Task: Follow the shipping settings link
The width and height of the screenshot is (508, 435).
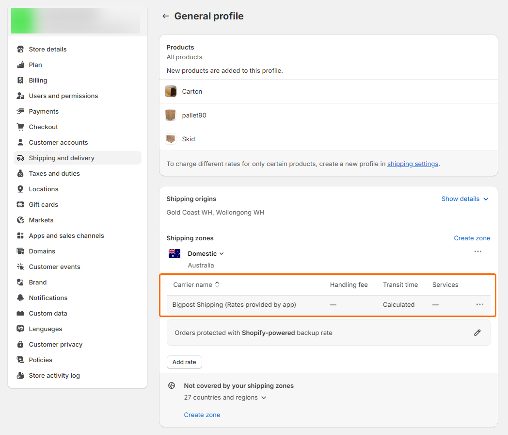Action: coord(413,164)
